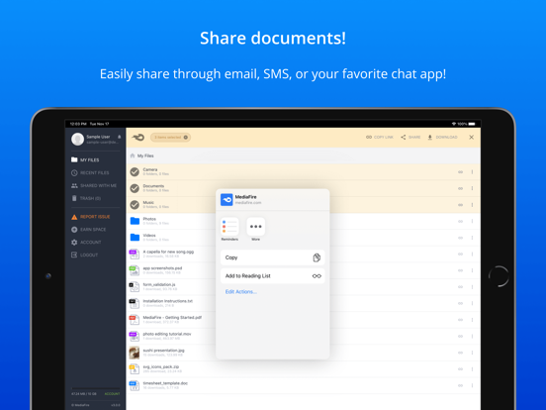Open more options for Music row
The height and width of the screenshot is (410, 546).
coord(472,205)
